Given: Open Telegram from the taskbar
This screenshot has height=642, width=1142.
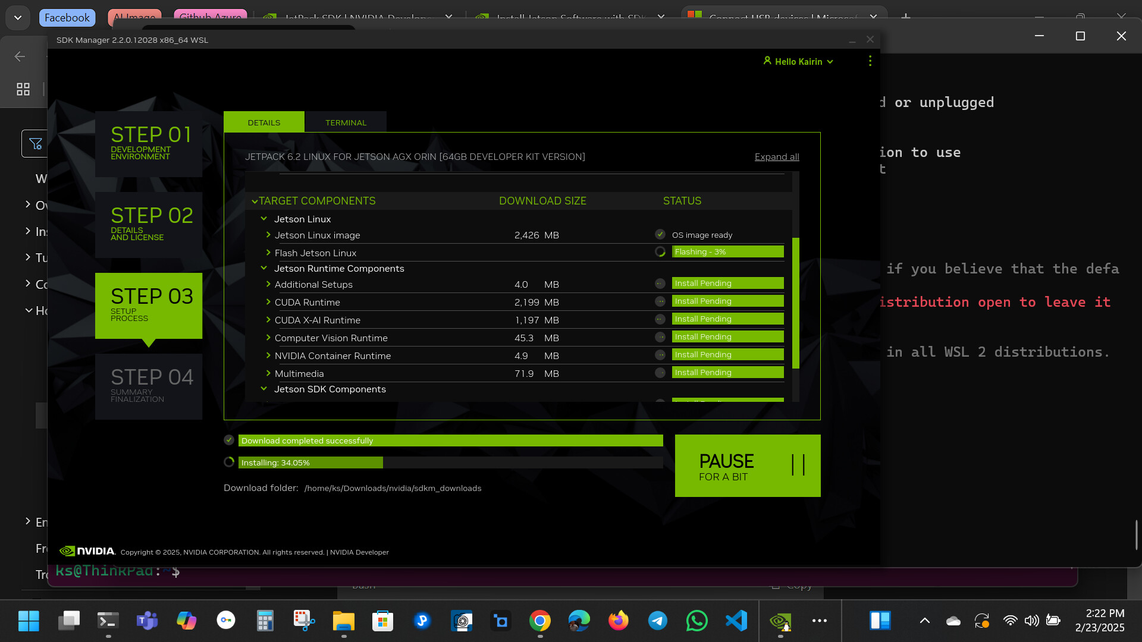Looking at the screenshot, I should 657,621.
